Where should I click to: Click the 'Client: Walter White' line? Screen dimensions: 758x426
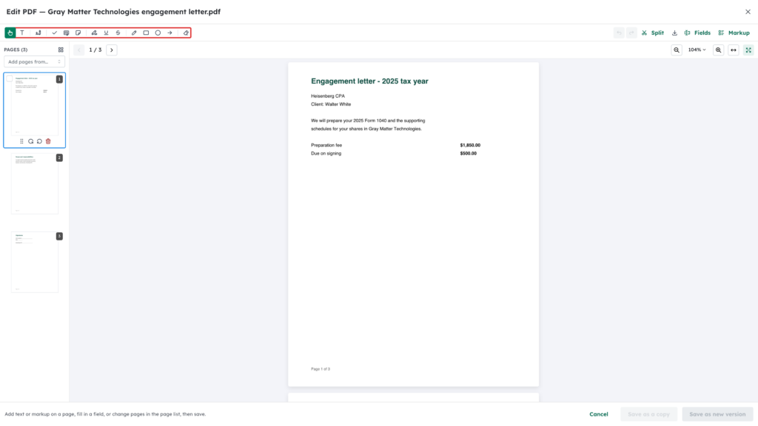click(x=331, y=104)
